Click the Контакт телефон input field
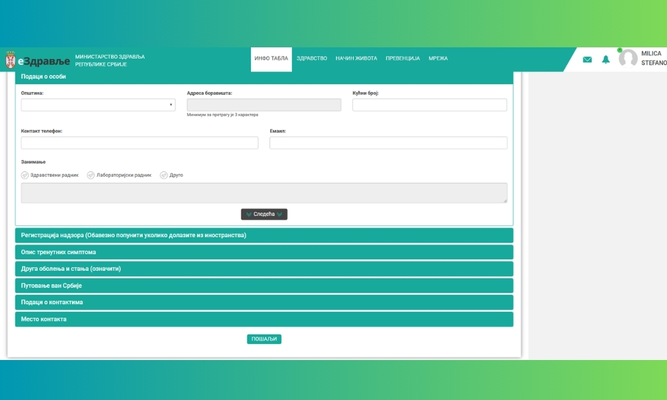Image resolution: width=667 pixels, height=400 pixels. coord(139,143)
